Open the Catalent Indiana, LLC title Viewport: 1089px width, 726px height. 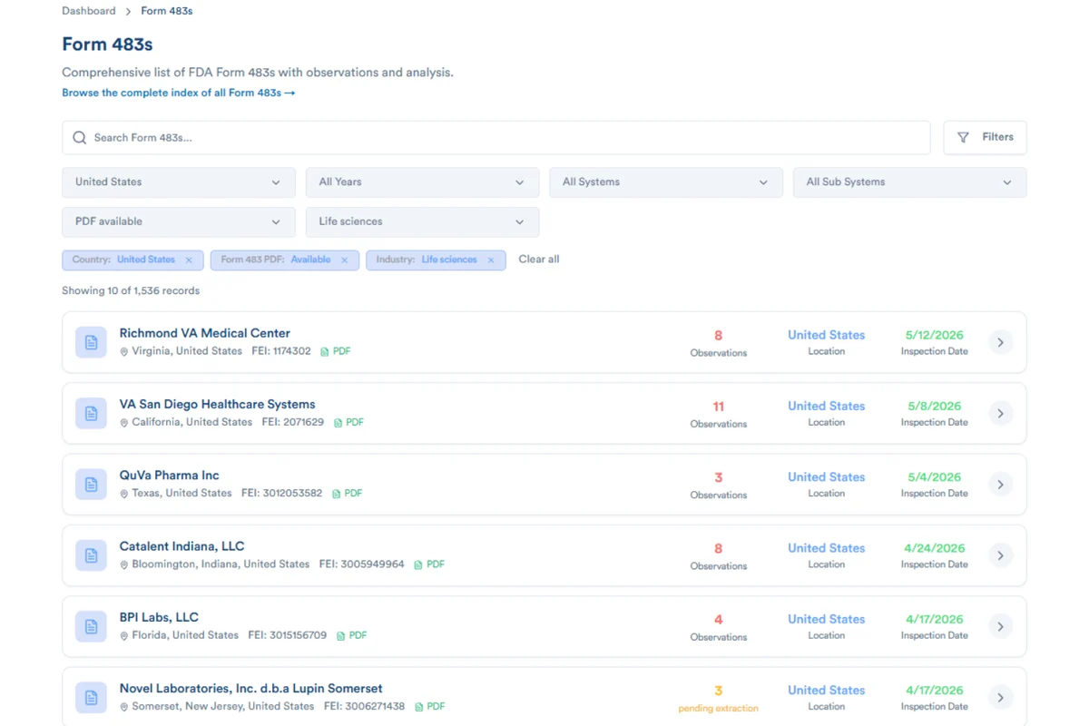pos(182,546)
